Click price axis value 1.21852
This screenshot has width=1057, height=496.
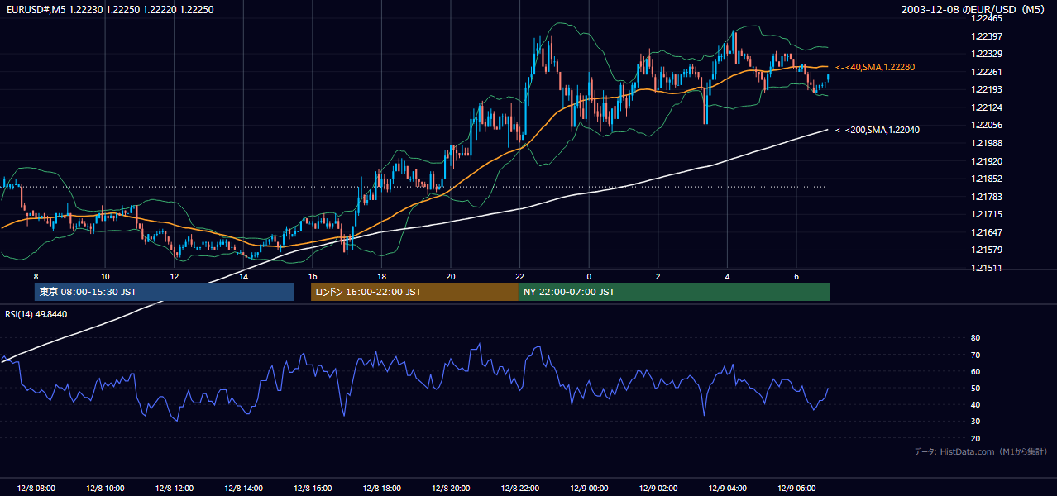coord(986,179)
